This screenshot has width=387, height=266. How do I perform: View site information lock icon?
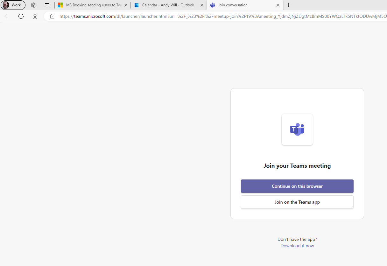click(x=52, y=16)
